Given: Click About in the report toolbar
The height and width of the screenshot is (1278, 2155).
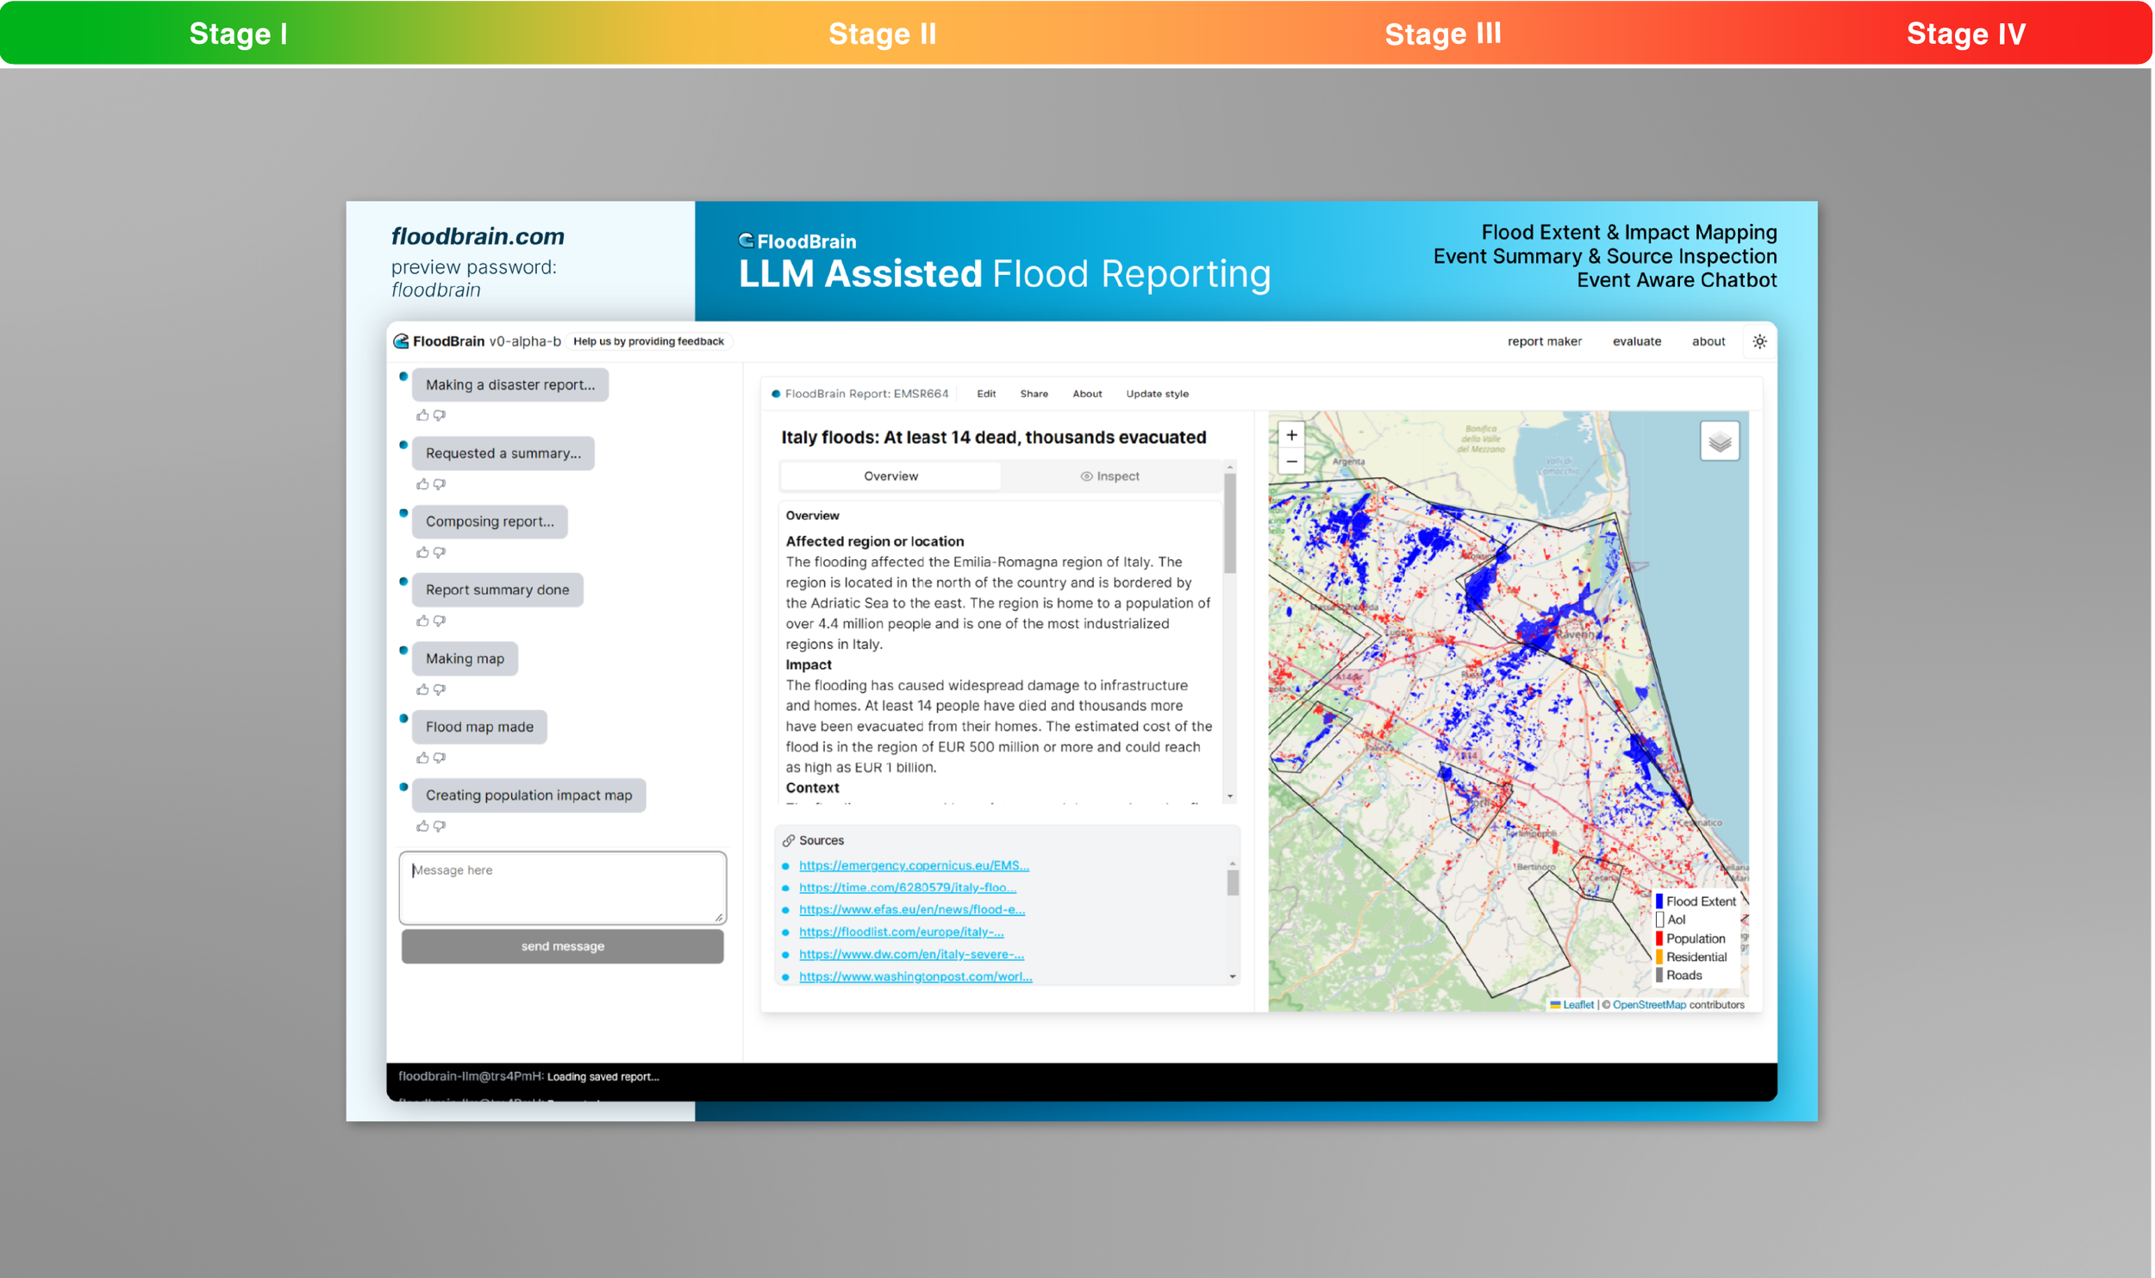Looking at the screenshot, I should pos(1087,394).
